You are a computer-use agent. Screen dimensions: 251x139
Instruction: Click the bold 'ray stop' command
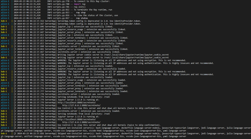[x=81, y=13]
